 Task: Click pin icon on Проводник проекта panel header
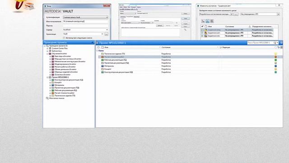point(92,43)
